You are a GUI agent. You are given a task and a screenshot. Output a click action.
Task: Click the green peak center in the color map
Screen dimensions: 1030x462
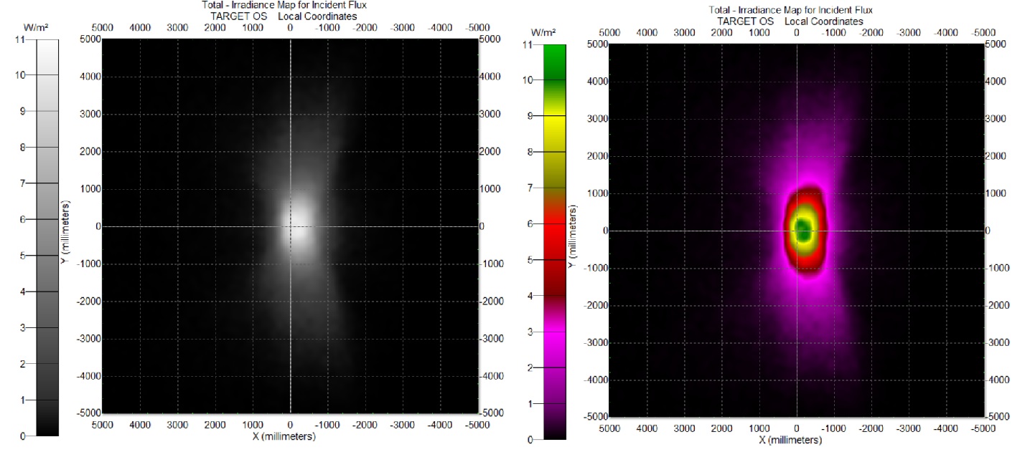802,231
